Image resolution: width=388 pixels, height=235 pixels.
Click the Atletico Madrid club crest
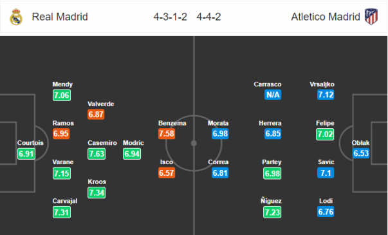tap(371, 17)
